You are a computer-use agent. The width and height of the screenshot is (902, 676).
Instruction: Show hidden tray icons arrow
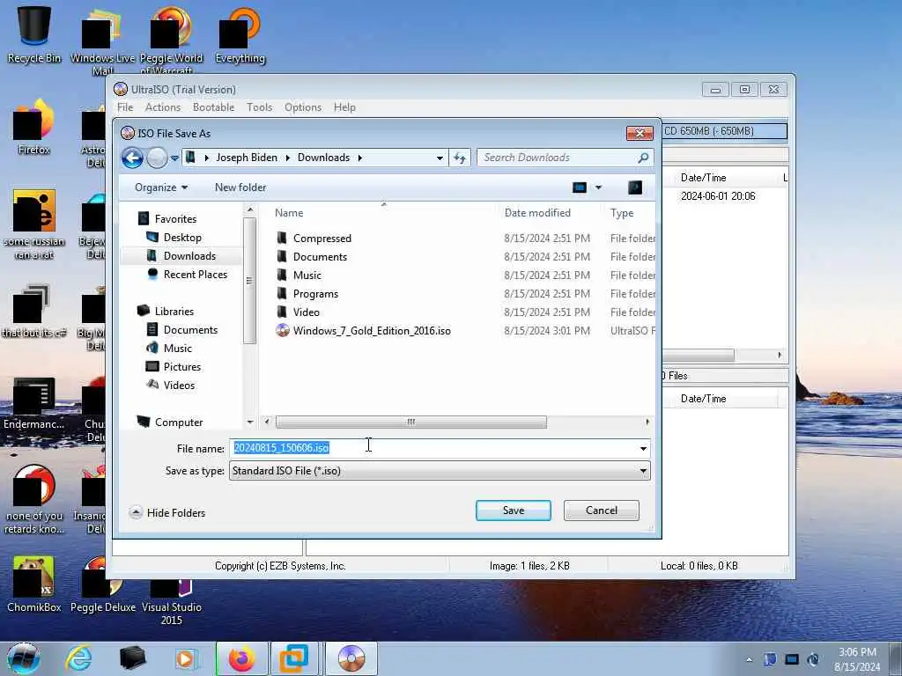[x=749, y=659]
